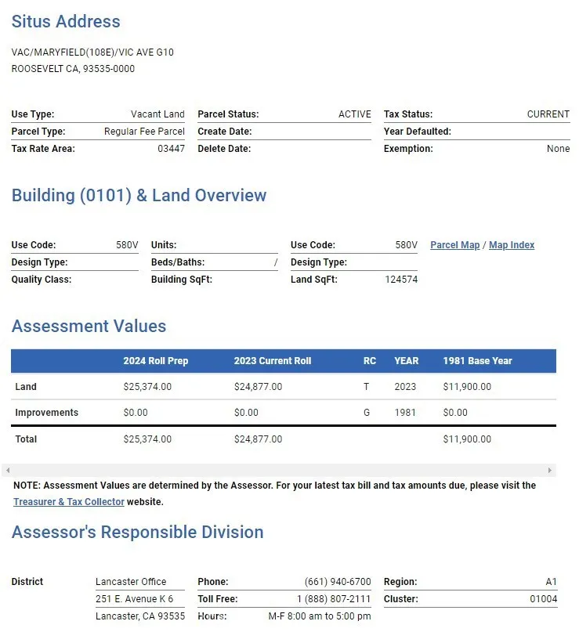The height and width of the screenshot is (632, 579).
Task: Click the Assessor's Responsible Division heading
Action: click(x=137, y=533)
